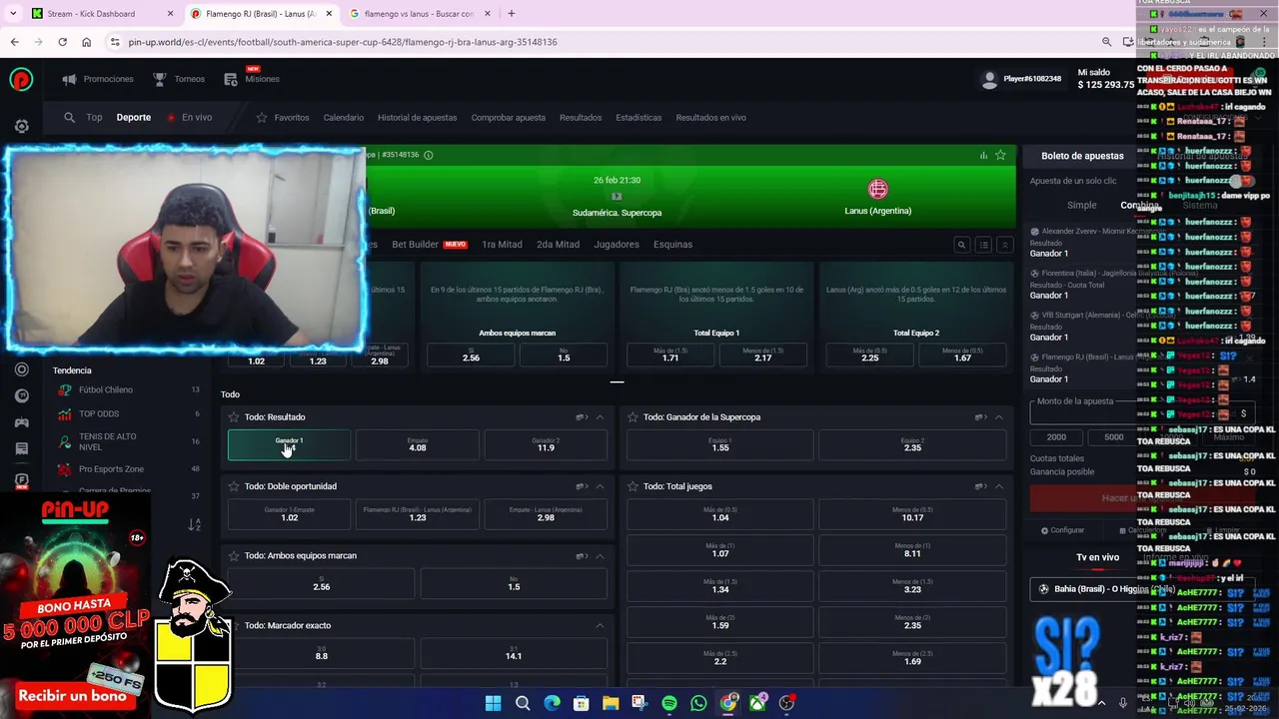The image size is (1279, 719).
Task: Click the receipt icon in left sidebar
Action: click(x=22, y=449)
